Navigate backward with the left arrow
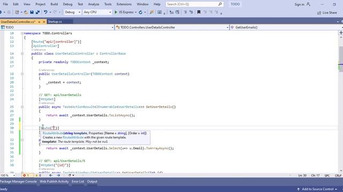The height and width of the screenshot is (192, 343). tap(51, 175)
